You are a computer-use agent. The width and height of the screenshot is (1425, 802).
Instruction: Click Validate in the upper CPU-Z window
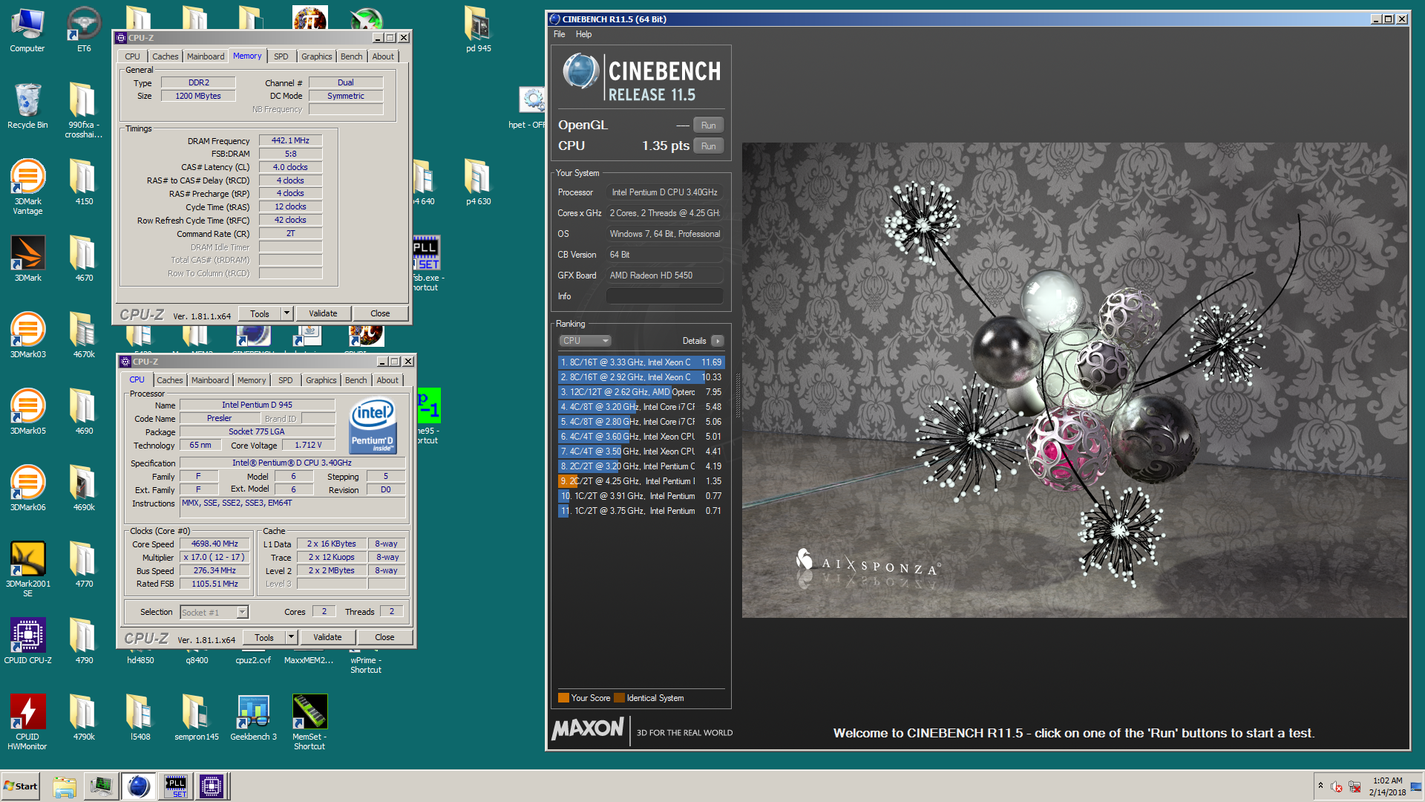click(x=323, y=313)
